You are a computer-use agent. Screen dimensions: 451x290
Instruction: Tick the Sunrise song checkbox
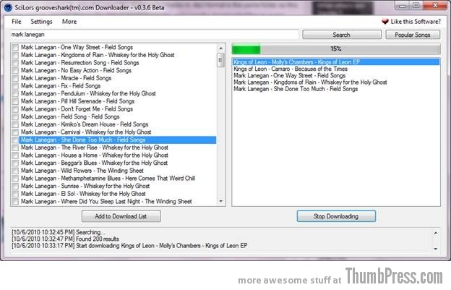click(15, 187)
